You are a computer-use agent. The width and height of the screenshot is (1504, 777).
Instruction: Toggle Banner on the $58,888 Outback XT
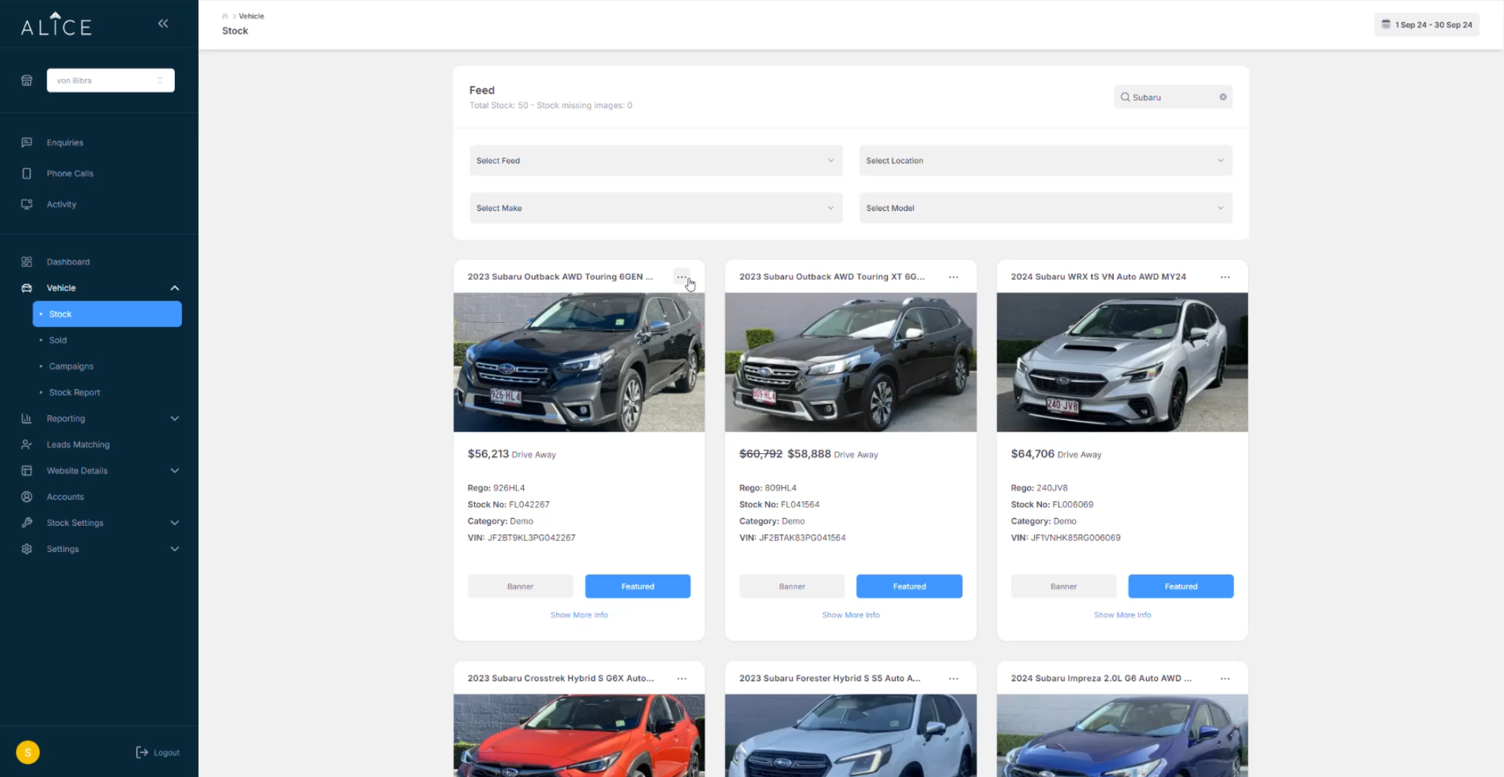pos(792,586)
